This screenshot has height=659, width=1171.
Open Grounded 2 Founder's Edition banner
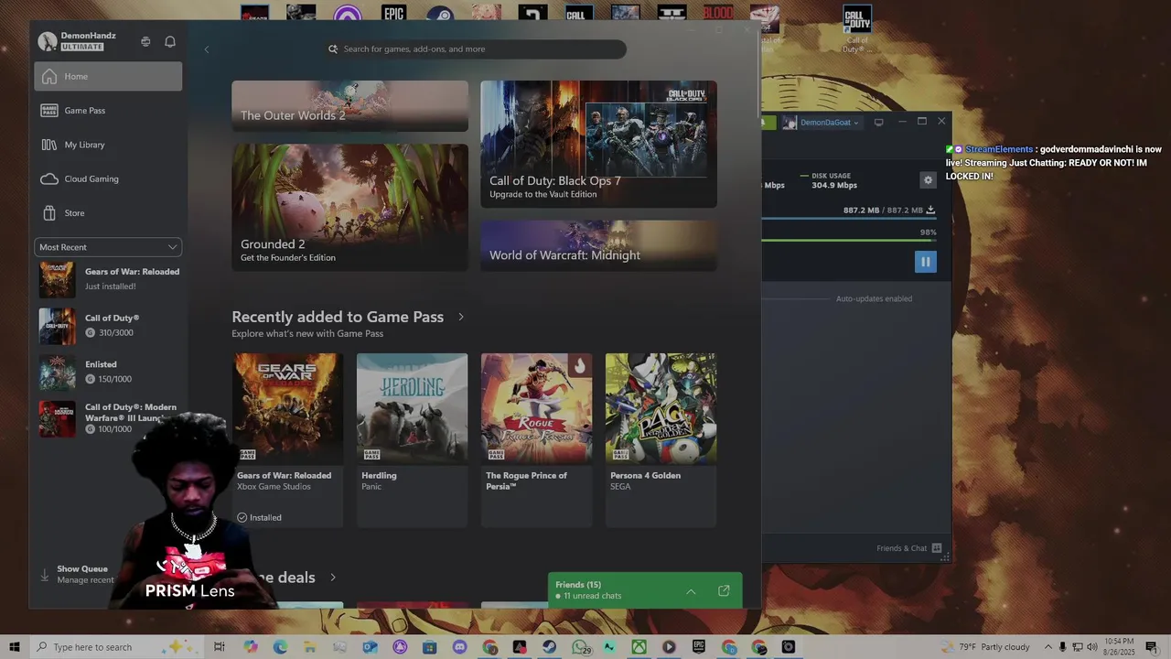349,207
